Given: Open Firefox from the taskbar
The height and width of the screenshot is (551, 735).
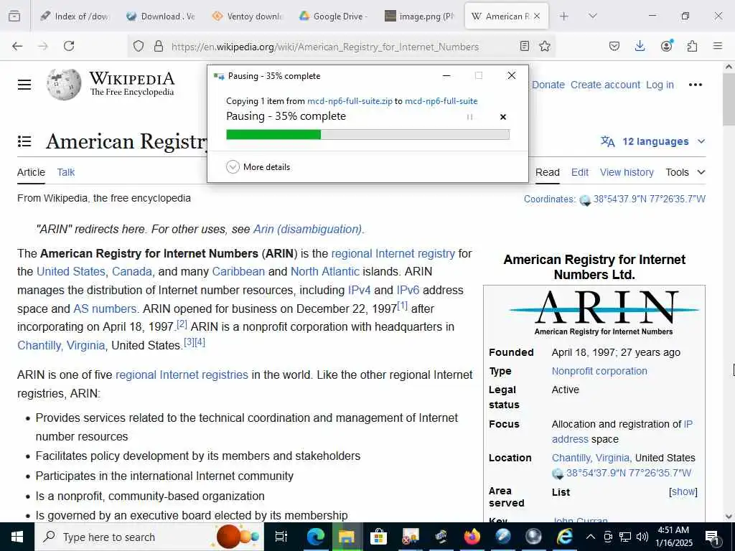Looking at the screenshot, I should 472,537.
